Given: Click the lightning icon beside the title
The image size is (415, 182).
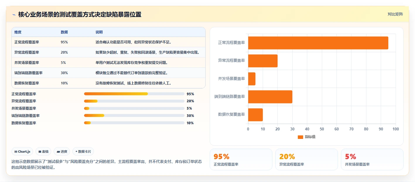Looking at the screenshot, I should click(x=14, y=14).
